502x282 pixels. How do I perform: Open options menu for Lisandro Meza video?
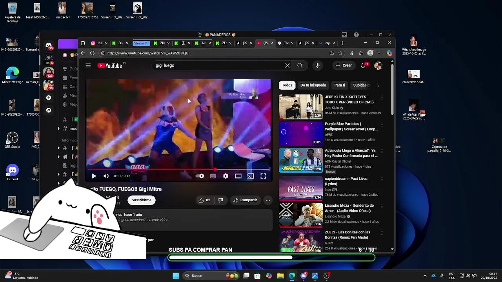point(382,206)
